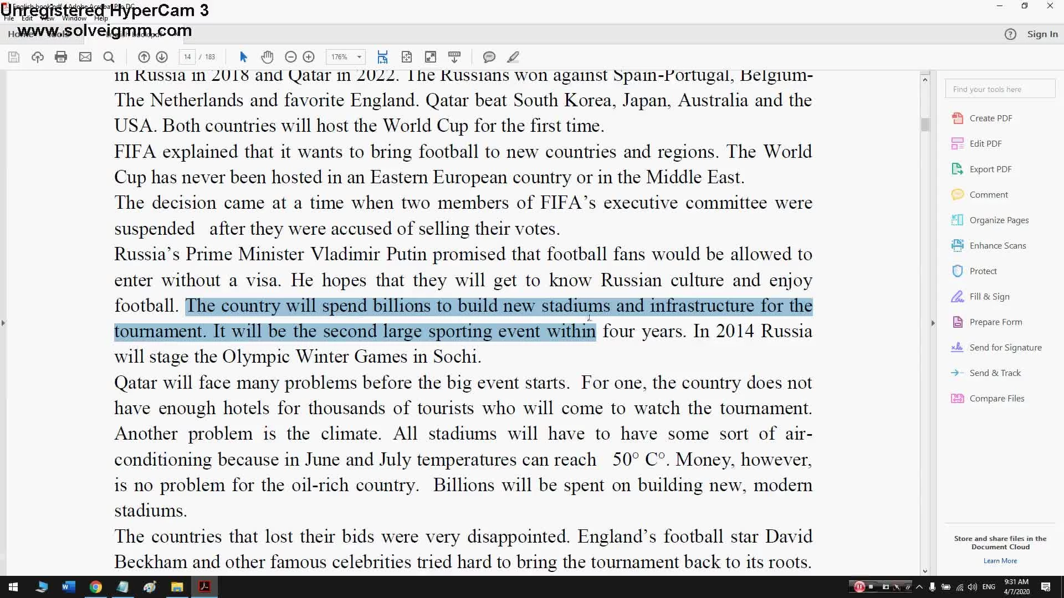Send file by email envelope icon

[x=85, y=57]
